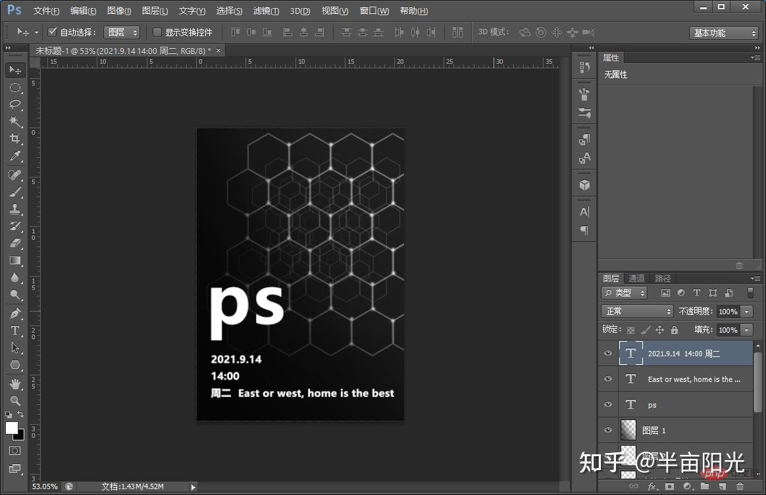Open the collapsed 3D panel icon
This screenshot has height=495, width=766.
pyautogui.click(x=584, y=185)
